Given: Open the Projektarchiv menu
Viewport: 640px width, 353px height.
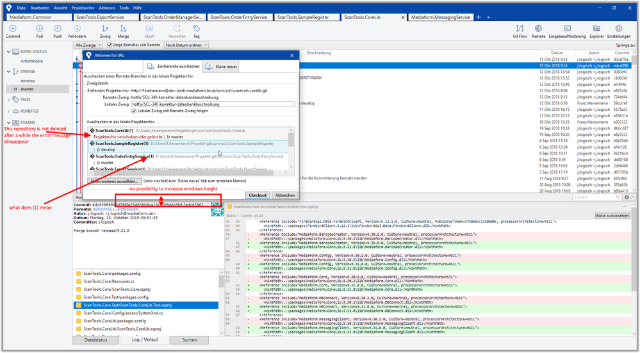Looking at the screenshot, I should pyautogui.click(x=83, y=8).
